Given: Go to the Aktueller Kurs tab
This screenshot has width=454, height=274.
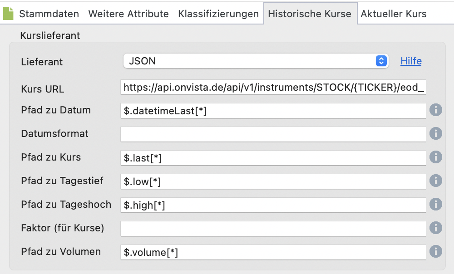Looking at the screenshot, I should 394,14.
